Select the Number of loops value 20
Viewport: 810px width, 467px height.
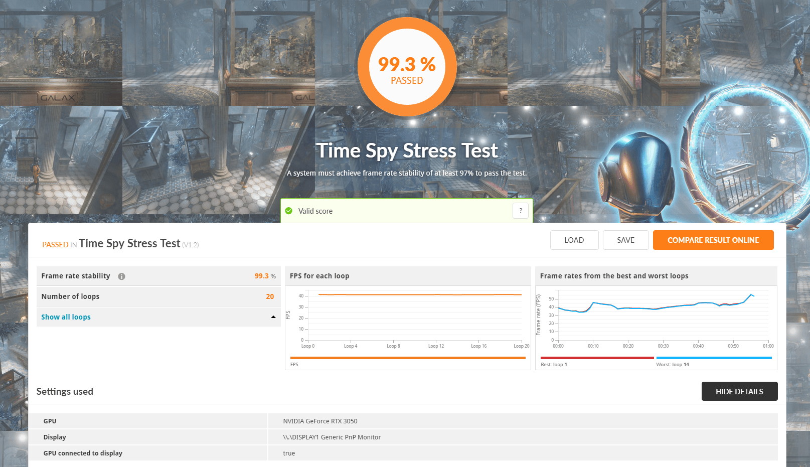(x=270, y=296)
